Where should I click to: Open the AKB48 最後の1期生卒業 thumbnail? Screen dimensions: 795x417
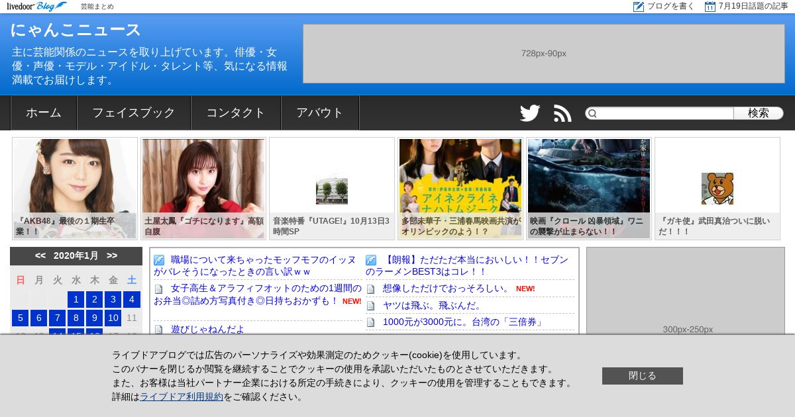(x=75, y=189)
